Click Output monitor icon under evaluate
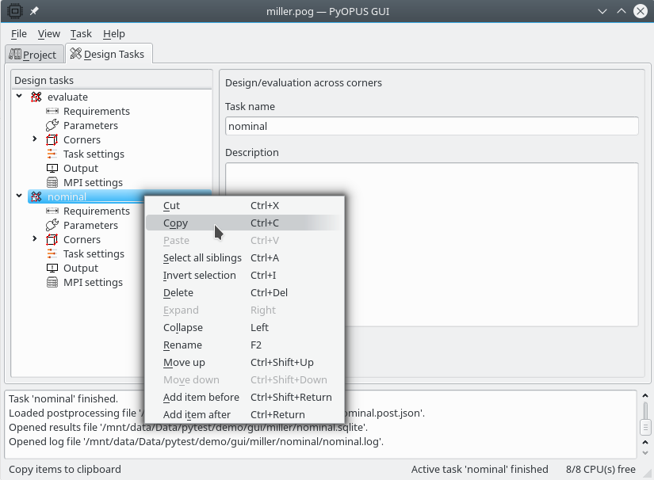 pyautogui.click(x=52, y=169)
